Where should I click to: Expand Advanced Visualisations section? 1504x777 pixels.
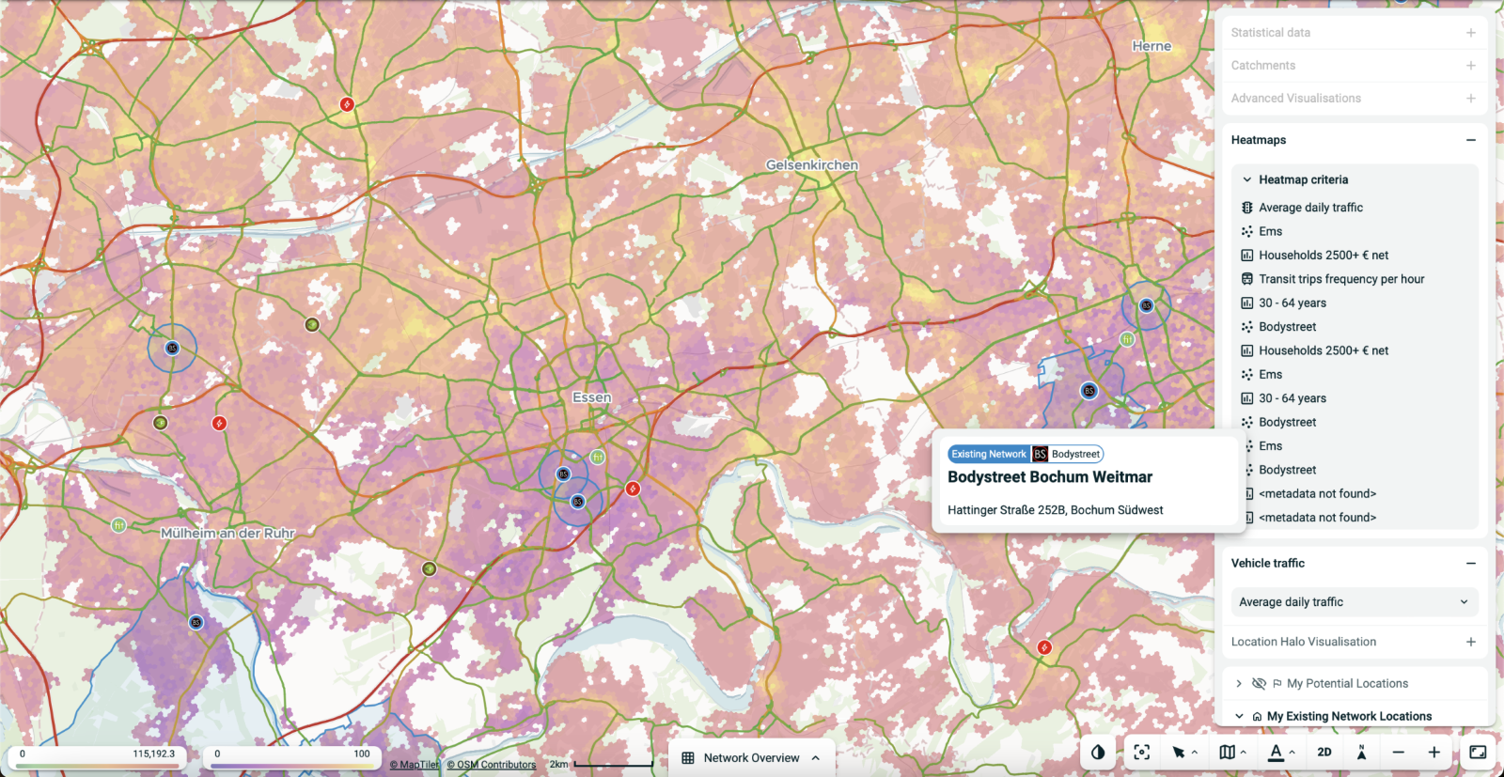[1471, 99]
